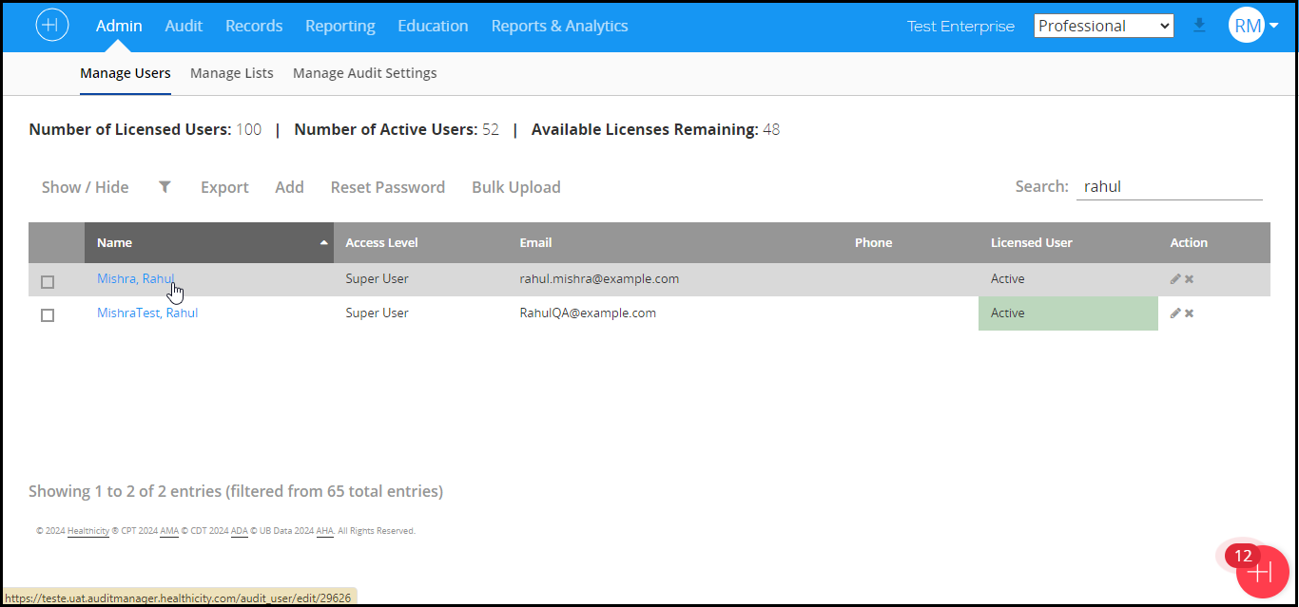1299x607 pixels.
Task: Click the Bulk Upload button
Action: tap(516, 187)
